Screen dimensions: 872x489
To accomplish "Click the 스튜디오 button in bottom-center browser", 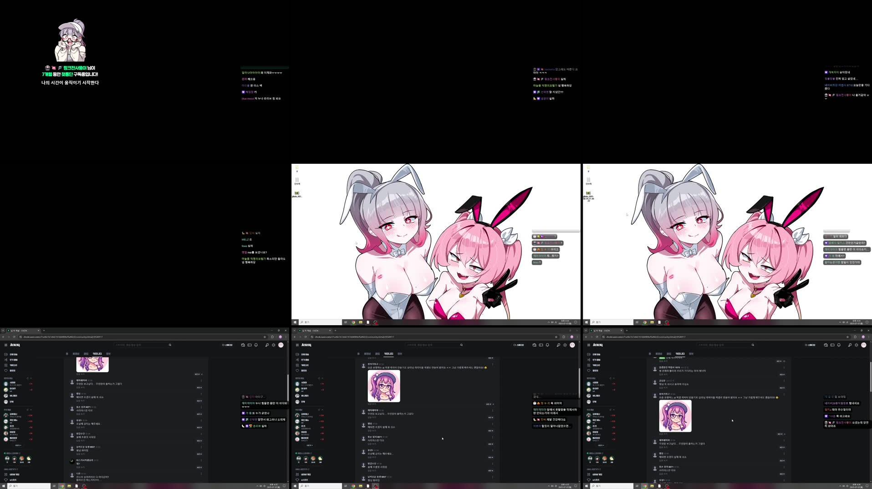I will tap(519, 345).
